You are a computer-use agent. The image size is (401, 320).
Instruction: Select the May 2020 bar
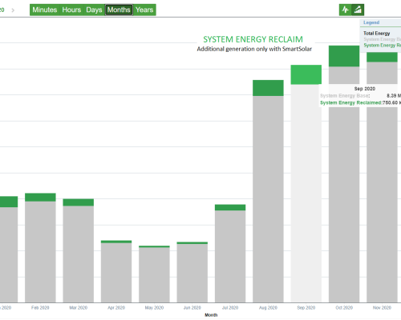tap(154, 274)
